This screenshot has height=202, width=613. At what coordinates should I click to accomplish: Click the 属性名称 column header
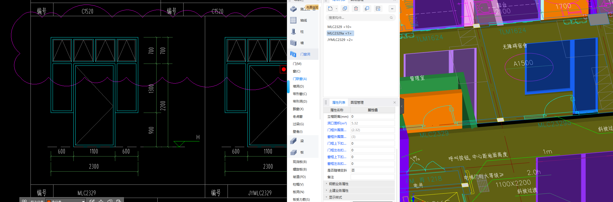(337, 110)
